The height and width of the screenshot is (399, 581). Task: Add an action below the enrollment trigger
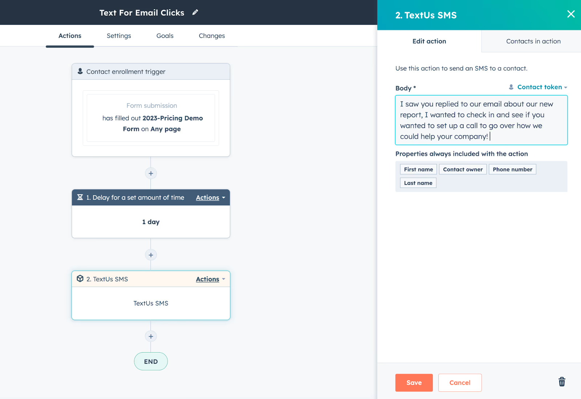tap(151, 173)
